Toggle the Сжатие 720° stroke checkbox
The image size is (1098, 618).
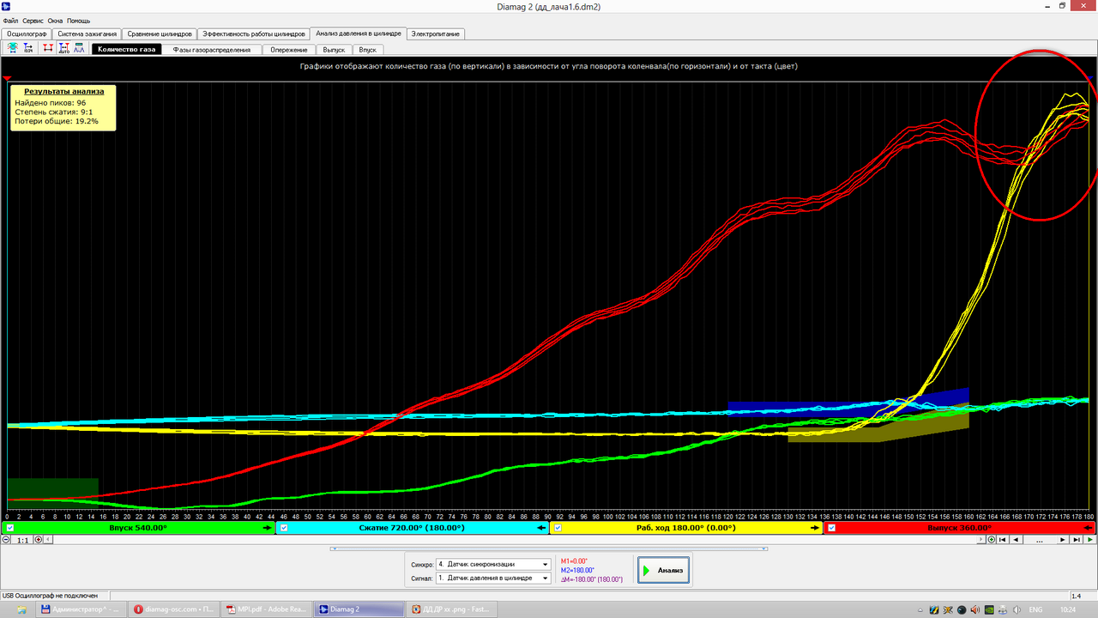pyautogui.click(x=284, y=528)
